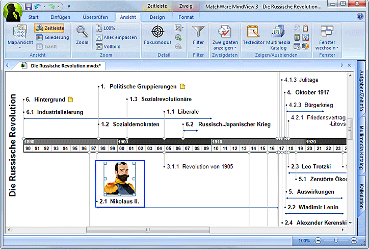Click the vertical scrollbar thumb
The image size is (369, 249).
350,129
